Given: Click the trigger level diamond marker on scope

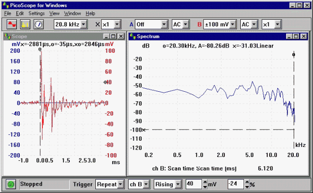Looking at the screenshot, I should point(105,82).
